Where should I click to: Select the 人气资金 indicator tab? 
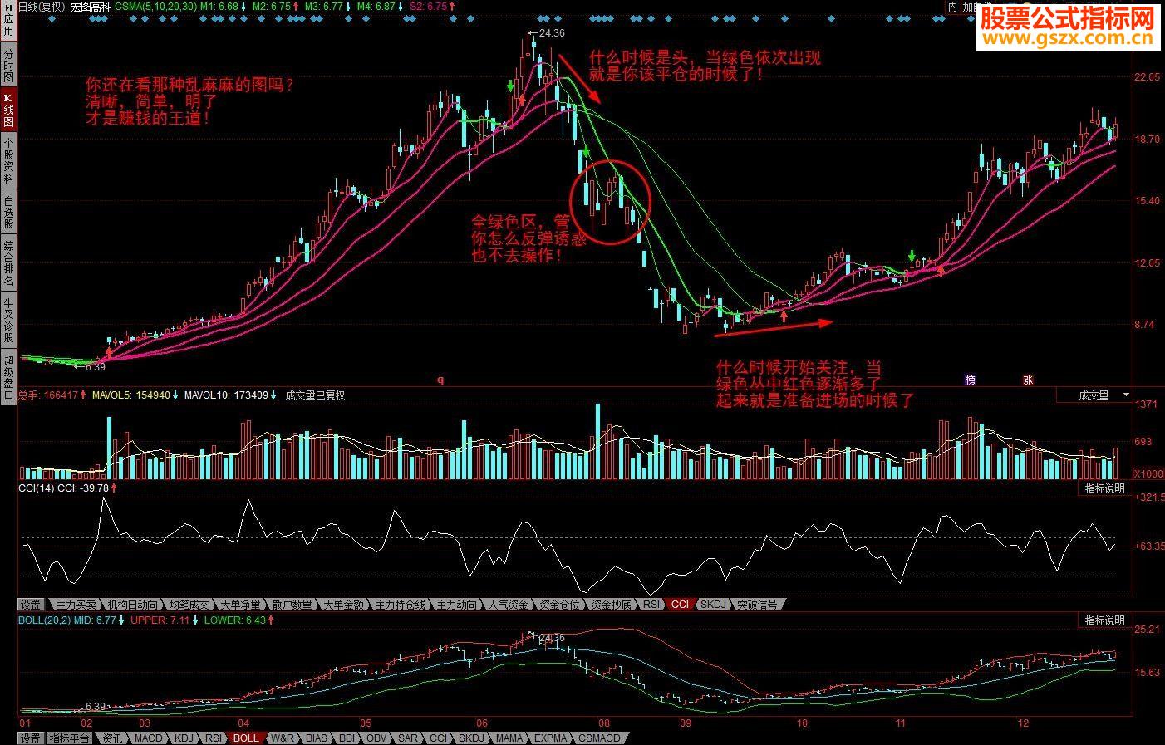tap(508, 605)
